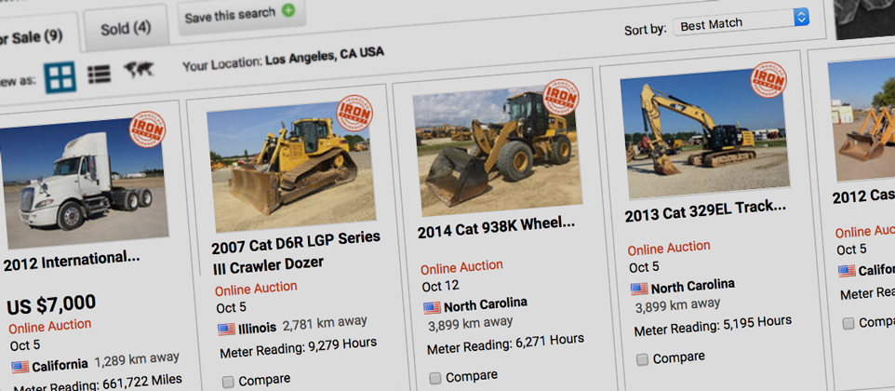The width and height of the screenshot is (895, 391).
Task: Click blue arrow stepper on sort dropdown
Action: (x=801, y=17)
